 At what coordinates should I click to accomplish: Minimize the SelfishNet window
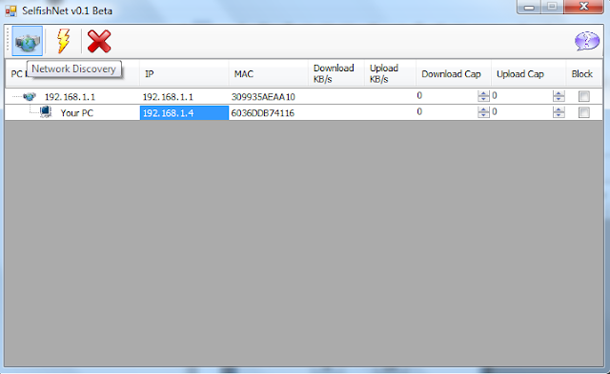tap(529, 7)
